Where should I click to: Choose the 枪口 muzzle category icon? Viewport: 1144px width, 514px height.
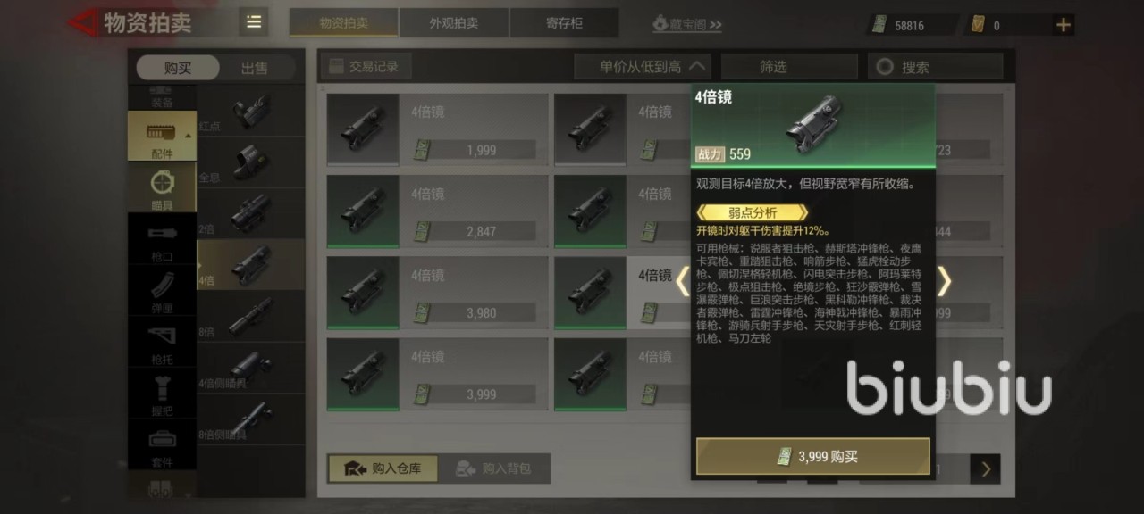[x=162, y=239]
